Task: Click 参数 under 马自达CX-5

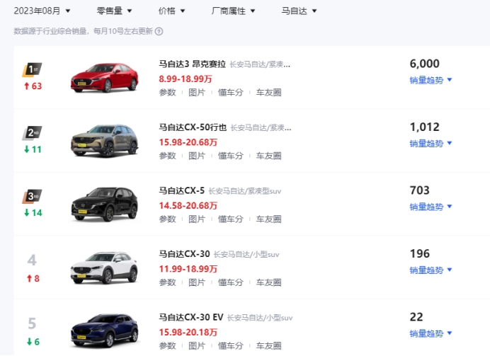Action: click(x=168, y=219)
